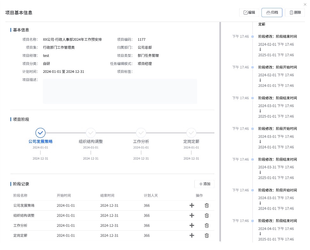The image size is (310, 250).
Task: Click the 公司发展策略 stage label
Action: [40, 142]
